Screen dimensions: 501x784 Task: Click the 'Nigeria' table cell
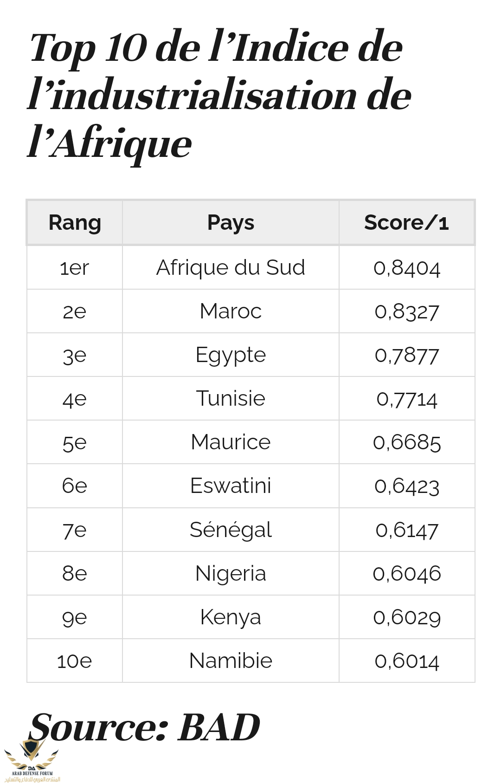(231, 573)
